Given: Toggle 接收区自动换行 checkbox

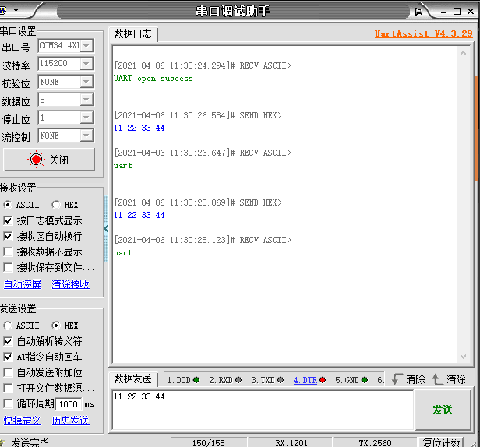Looking at the screenshot, I should tap(8, 236).
